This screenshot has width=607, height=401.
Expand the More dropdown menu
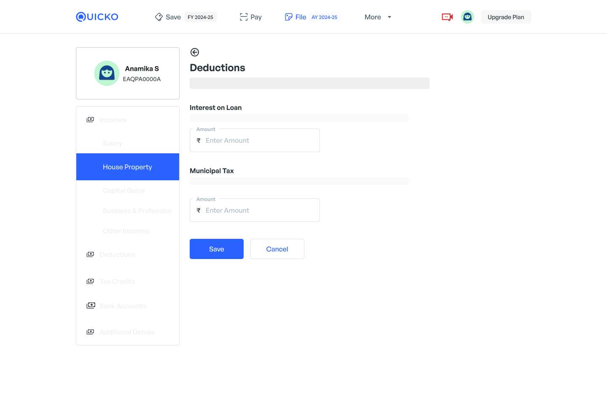[x=378, y=17]
